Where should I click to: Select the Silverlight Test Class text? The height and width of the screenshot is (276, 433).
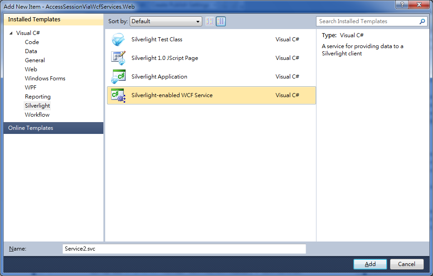(157, 39)
